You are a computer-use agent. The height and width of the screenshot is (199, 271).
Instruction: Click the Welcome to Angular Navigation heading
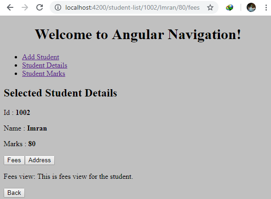coord(138,34)
